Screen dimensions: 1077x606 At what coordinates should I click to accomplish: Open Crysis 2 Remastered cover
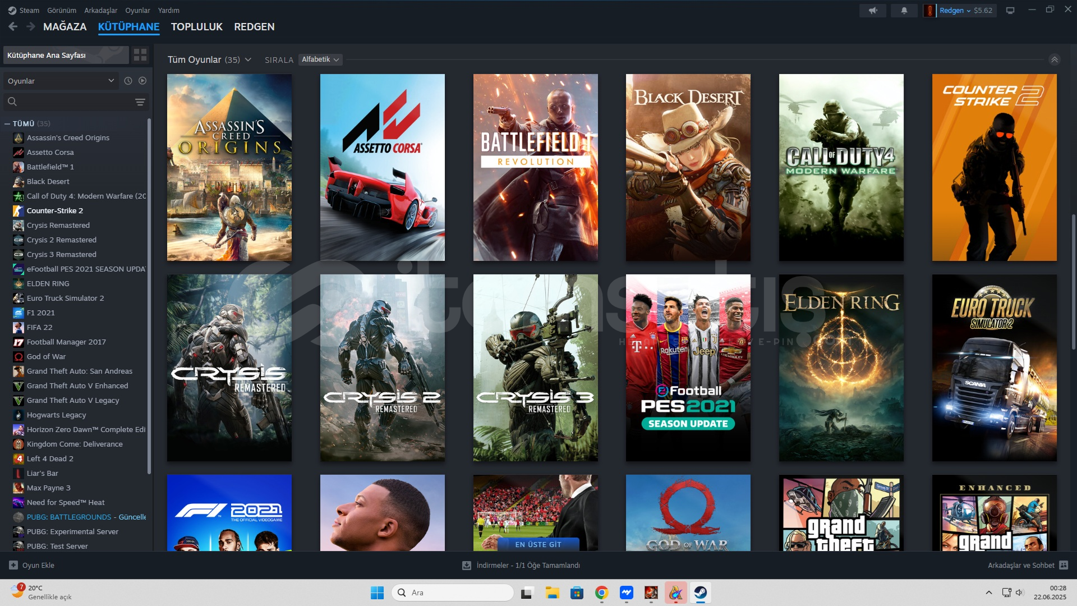pyautogui.click(x=383, y=368)
